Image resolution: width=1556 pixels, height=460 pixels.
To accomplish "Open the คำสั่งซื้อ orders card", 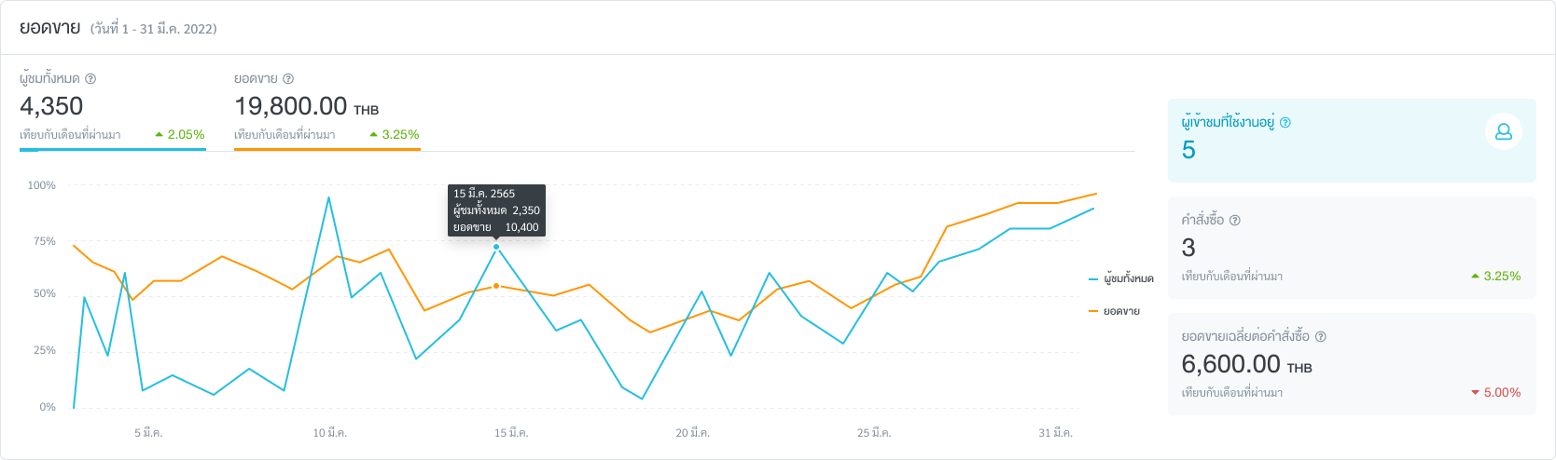I will (x=1351, y=248).
